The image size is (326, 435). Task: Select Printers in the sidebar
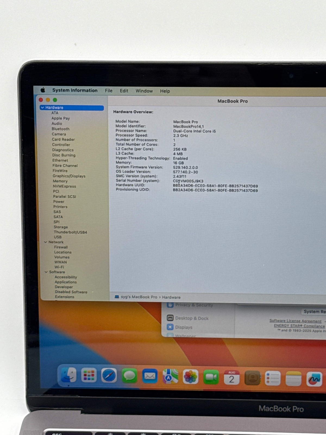(60, 207)
